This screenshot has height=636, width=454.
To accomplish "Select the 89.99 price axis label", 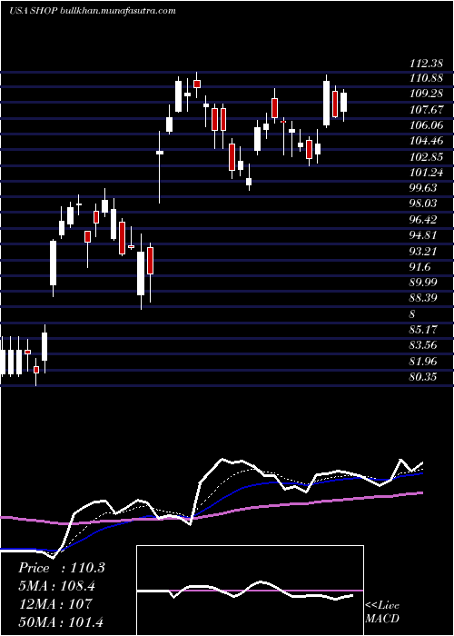I will coord(423,283).
